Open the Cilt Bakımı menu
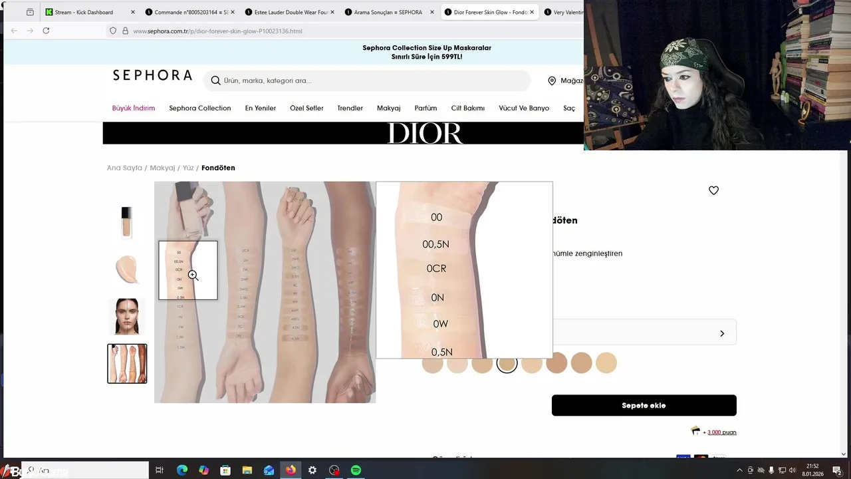The image size is (851, 479). (468, 108)
